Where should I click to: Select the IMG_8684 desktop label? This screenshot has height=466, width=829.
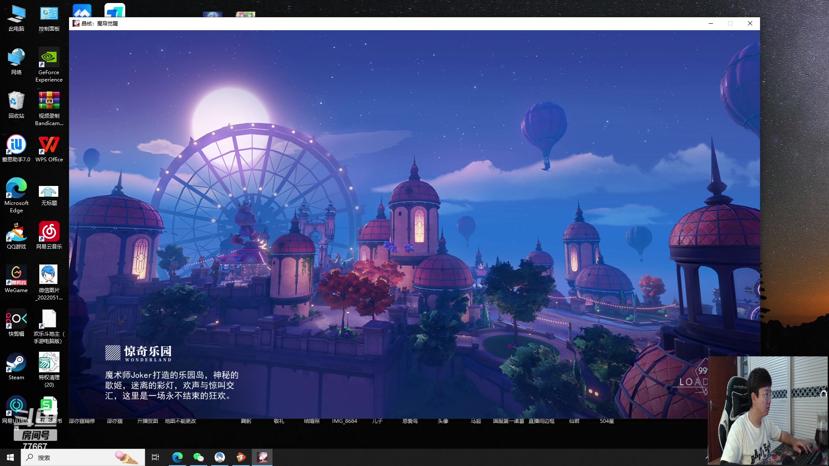point(345,421)
